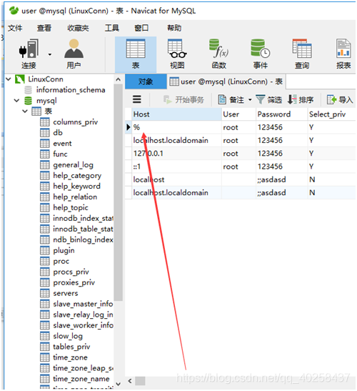Viewport: 357px width, 391px height.
Task: Click the mysql database icon
Action: (x=28, y=101)
